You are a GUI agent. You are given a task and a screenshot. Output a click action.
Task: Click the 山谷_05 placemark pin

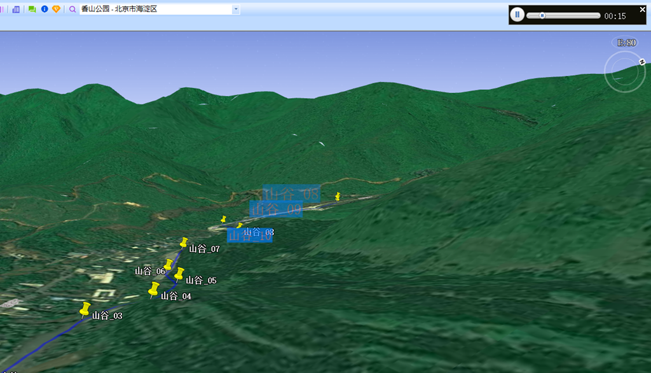click(179, 274)
